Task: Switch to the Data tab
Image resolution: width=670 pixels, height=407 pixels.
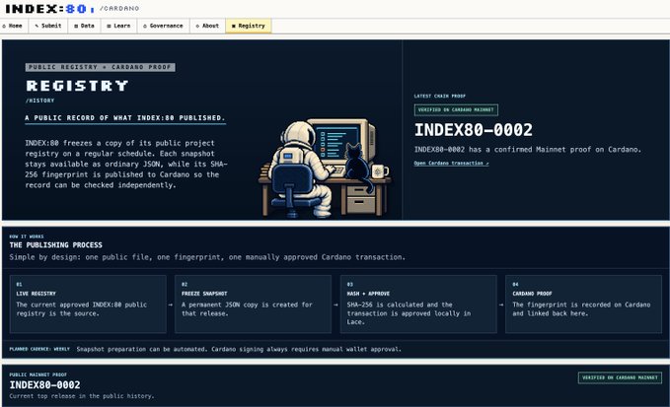Action: [x=84, y=26]
